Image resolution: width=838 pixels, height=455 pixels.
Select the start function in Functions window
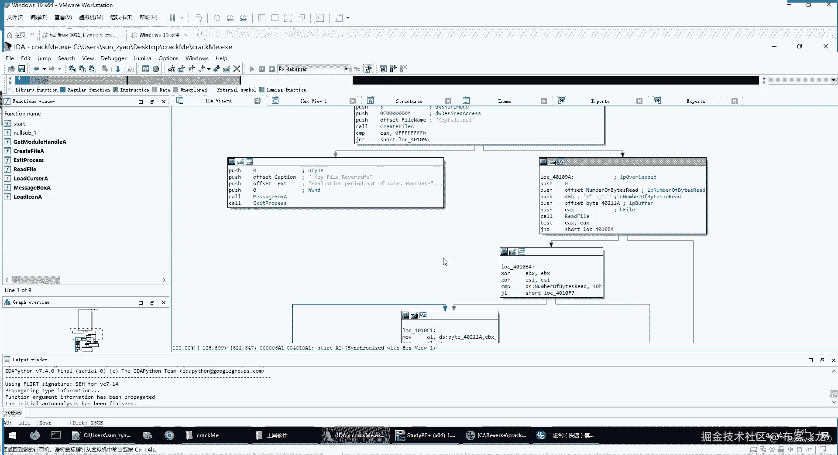19,124
